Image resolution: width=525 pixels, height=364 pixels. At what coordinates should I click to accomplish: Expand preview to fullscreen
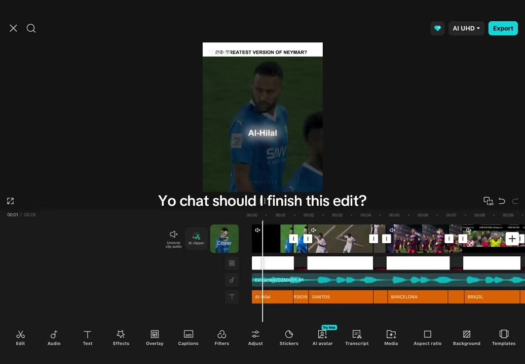coord(10,201)
